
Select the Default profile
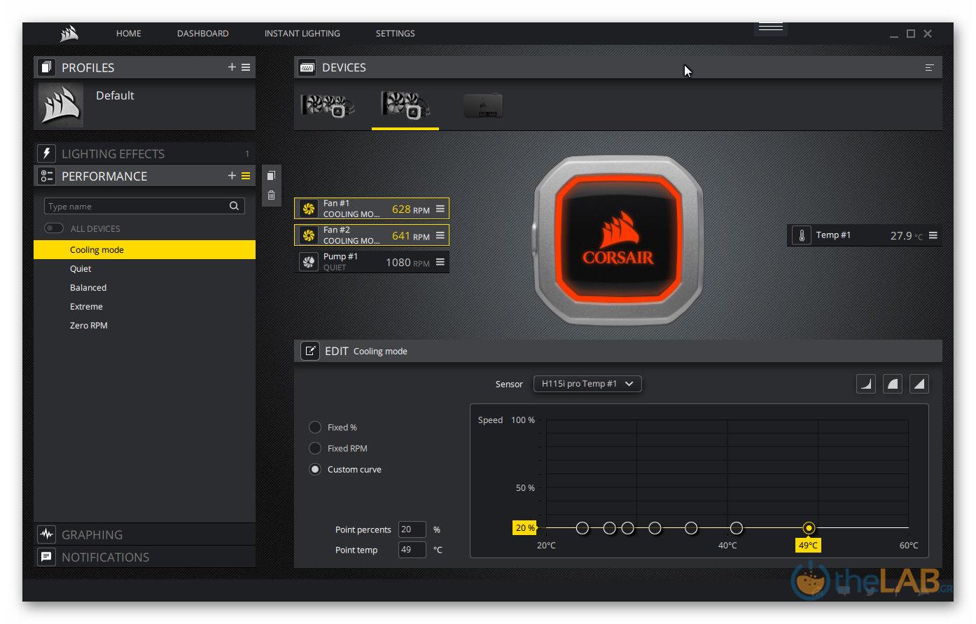144,104
